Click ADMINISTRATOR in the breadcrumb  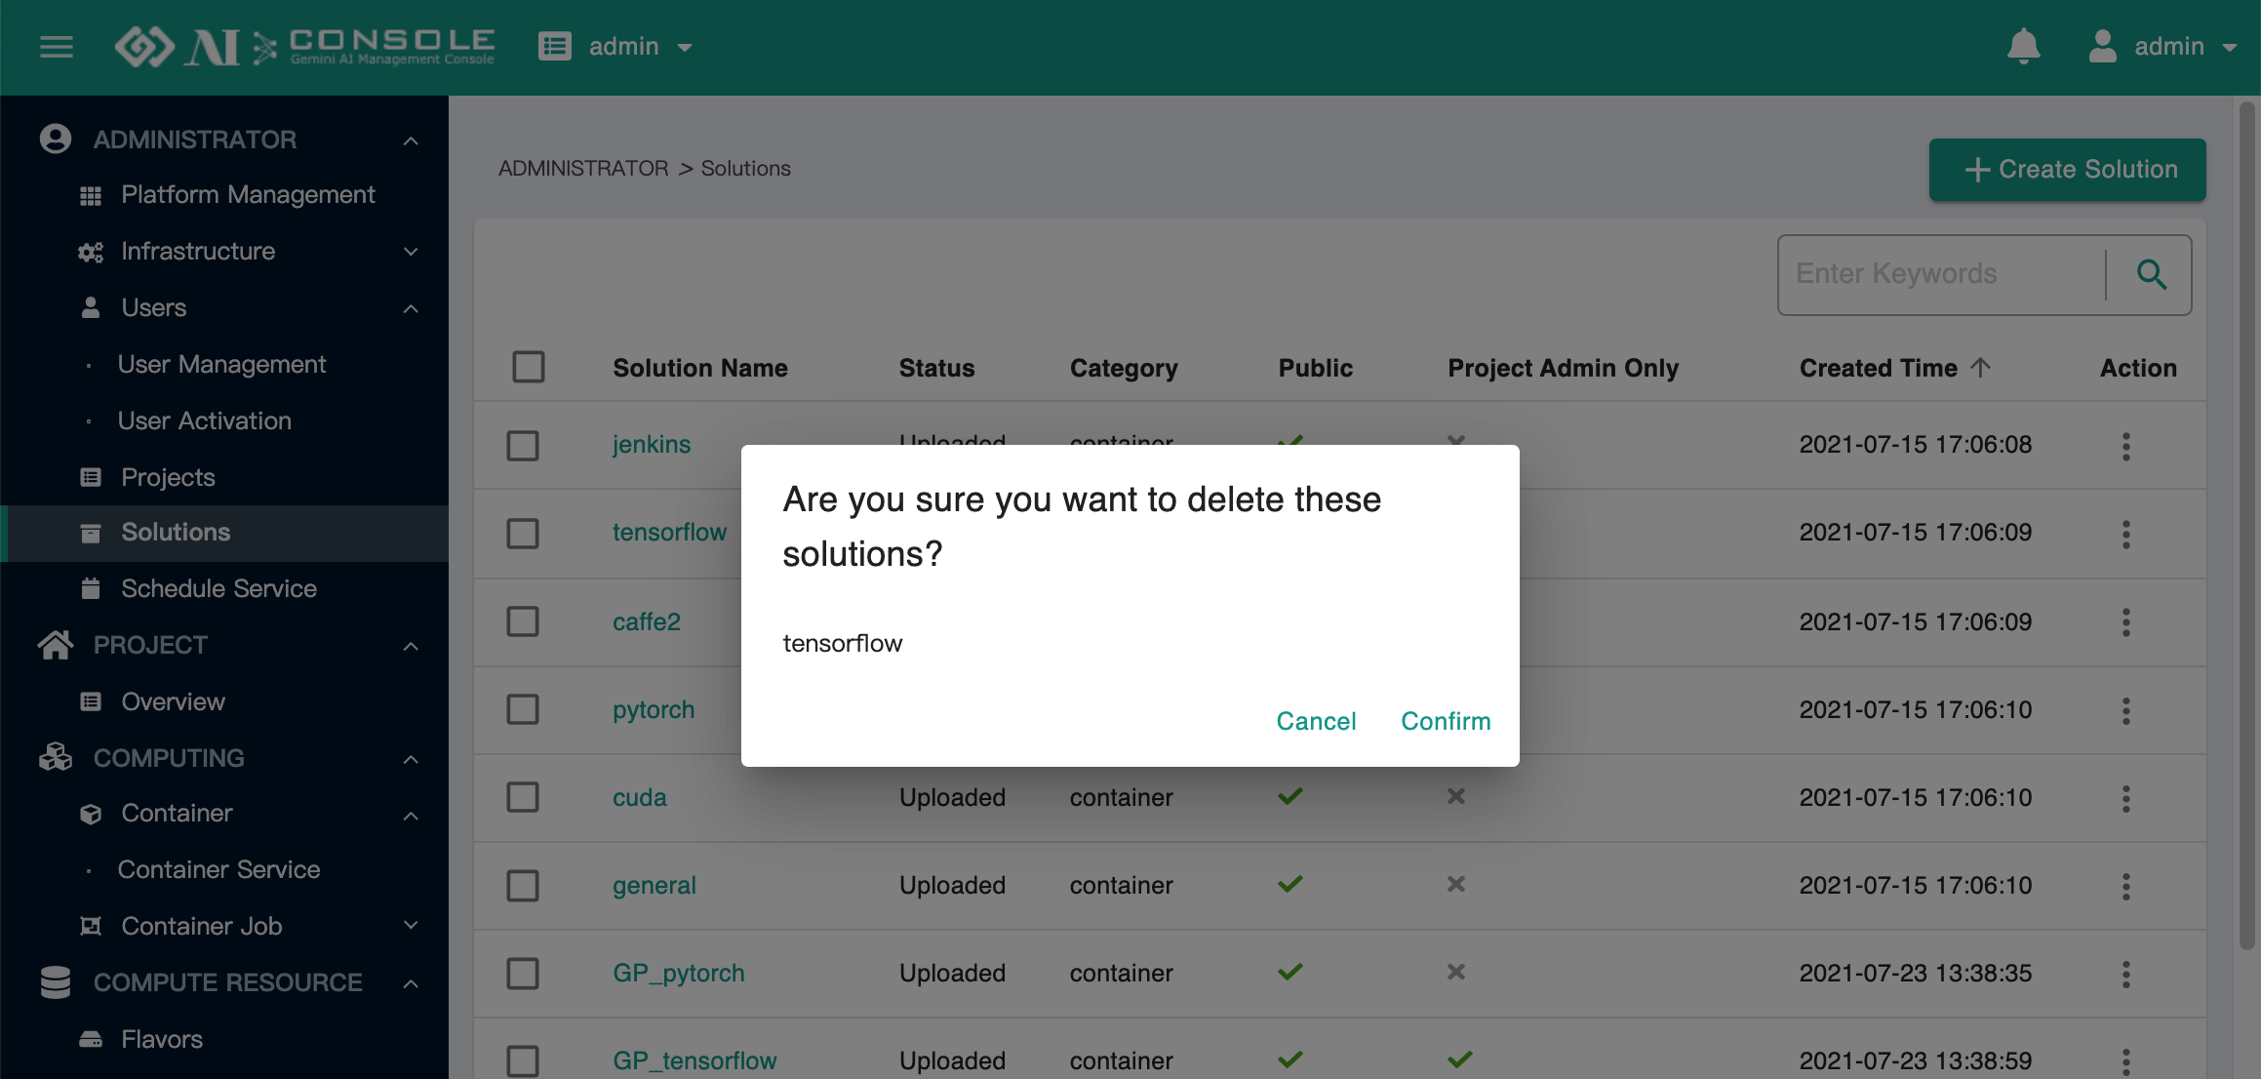583,168
